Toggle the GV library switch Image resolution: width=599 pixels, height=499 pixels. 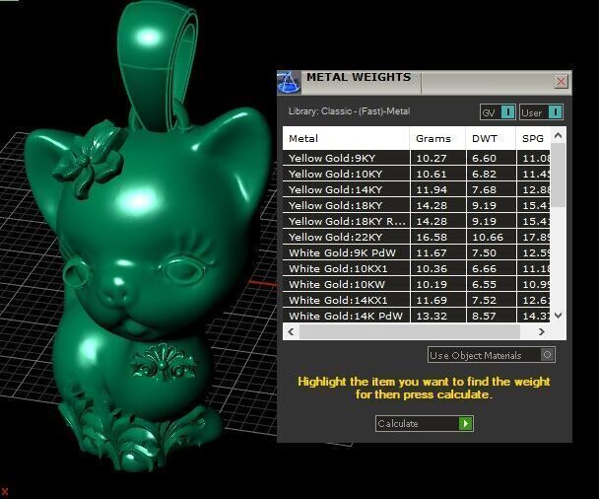point(498,112)
